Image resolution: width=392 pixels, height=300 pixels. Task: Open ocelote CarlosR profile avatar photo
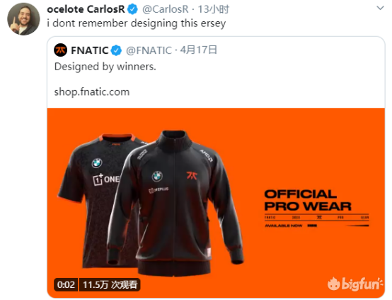tap(23, 19)
